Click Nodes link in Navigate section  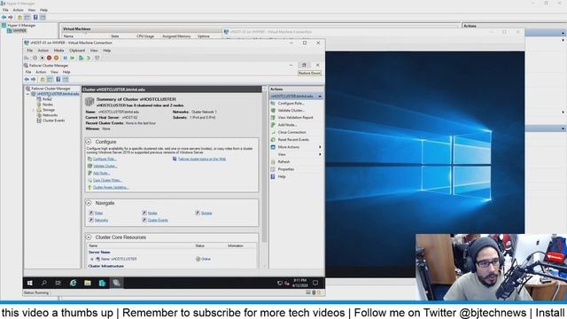152,213
